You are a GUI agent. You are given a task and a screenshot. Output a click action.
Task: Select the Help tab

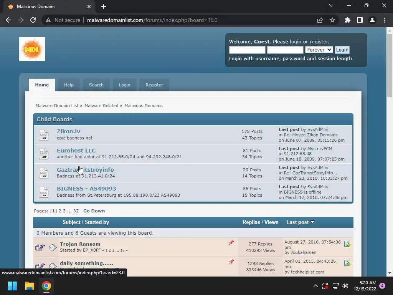69,85
